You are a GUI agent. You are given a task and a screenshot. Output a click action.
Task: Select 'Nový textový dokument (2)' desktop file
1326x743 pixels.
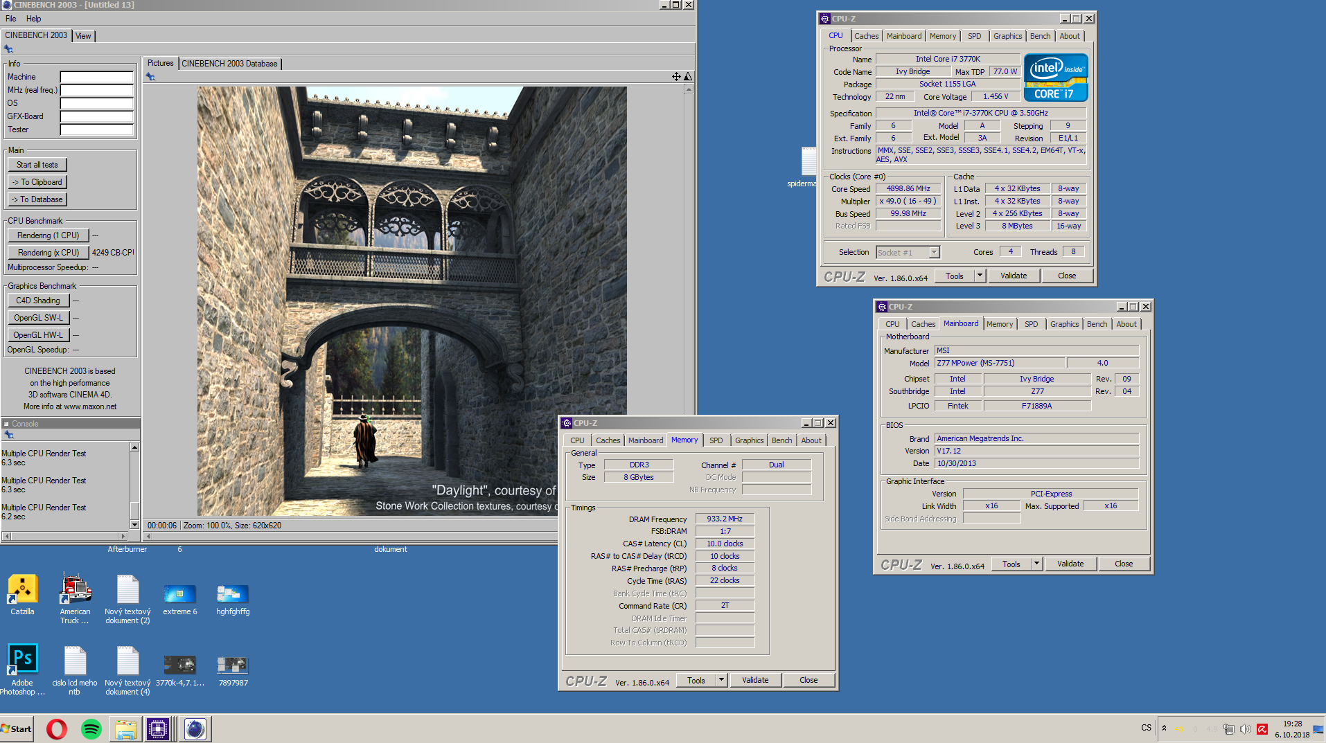pos(127,600)
